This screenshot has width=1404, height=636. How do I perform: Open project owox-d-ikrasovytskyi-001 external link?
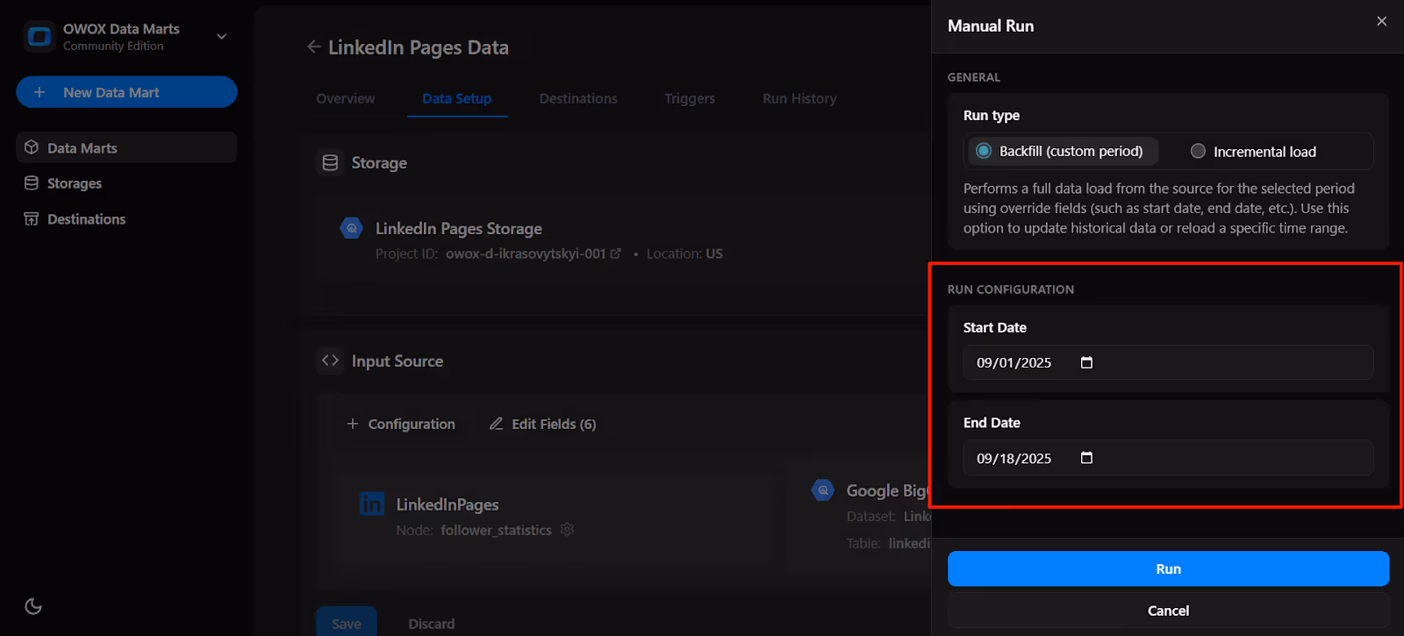coord(616,254)
